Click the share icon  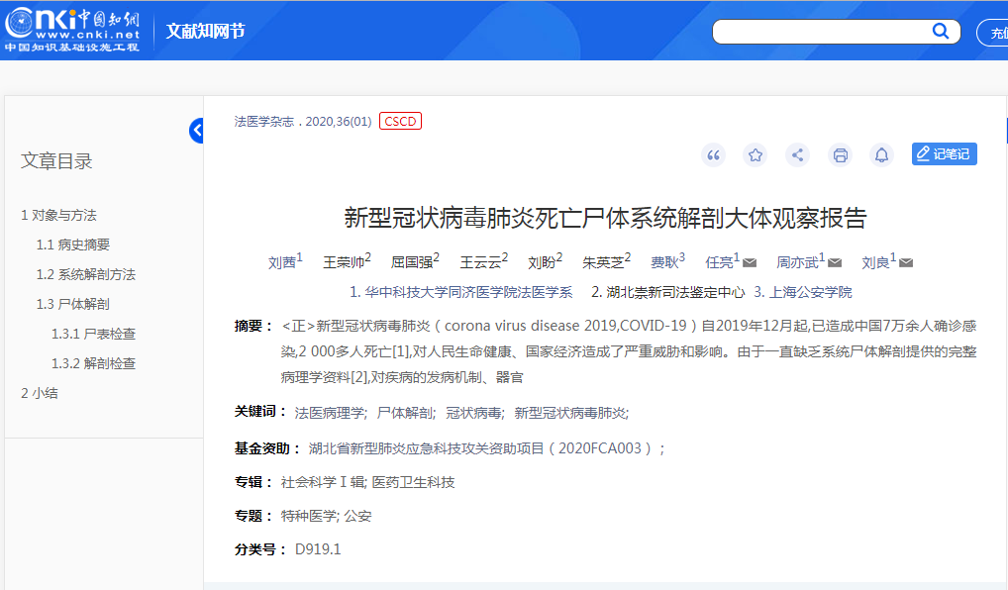[x=798, y=154]
